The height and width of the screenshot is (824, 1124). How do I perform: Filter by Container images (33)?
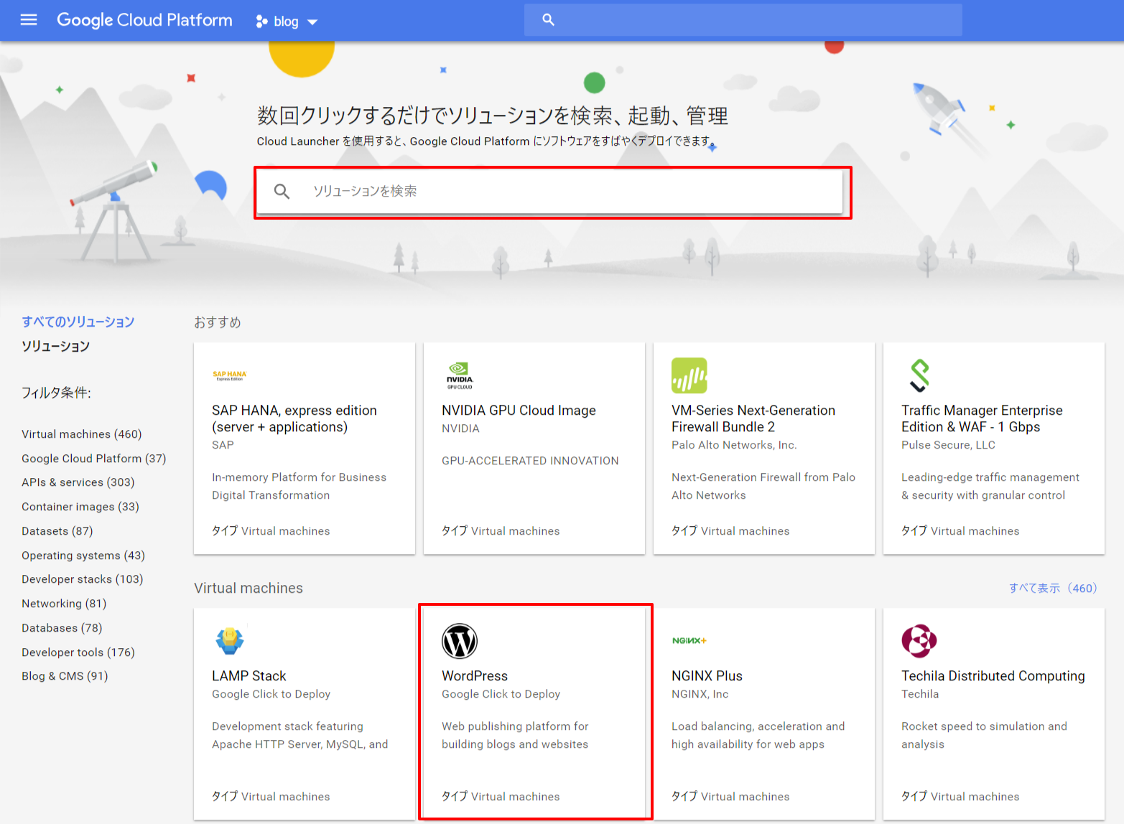(x=80, y=507)
